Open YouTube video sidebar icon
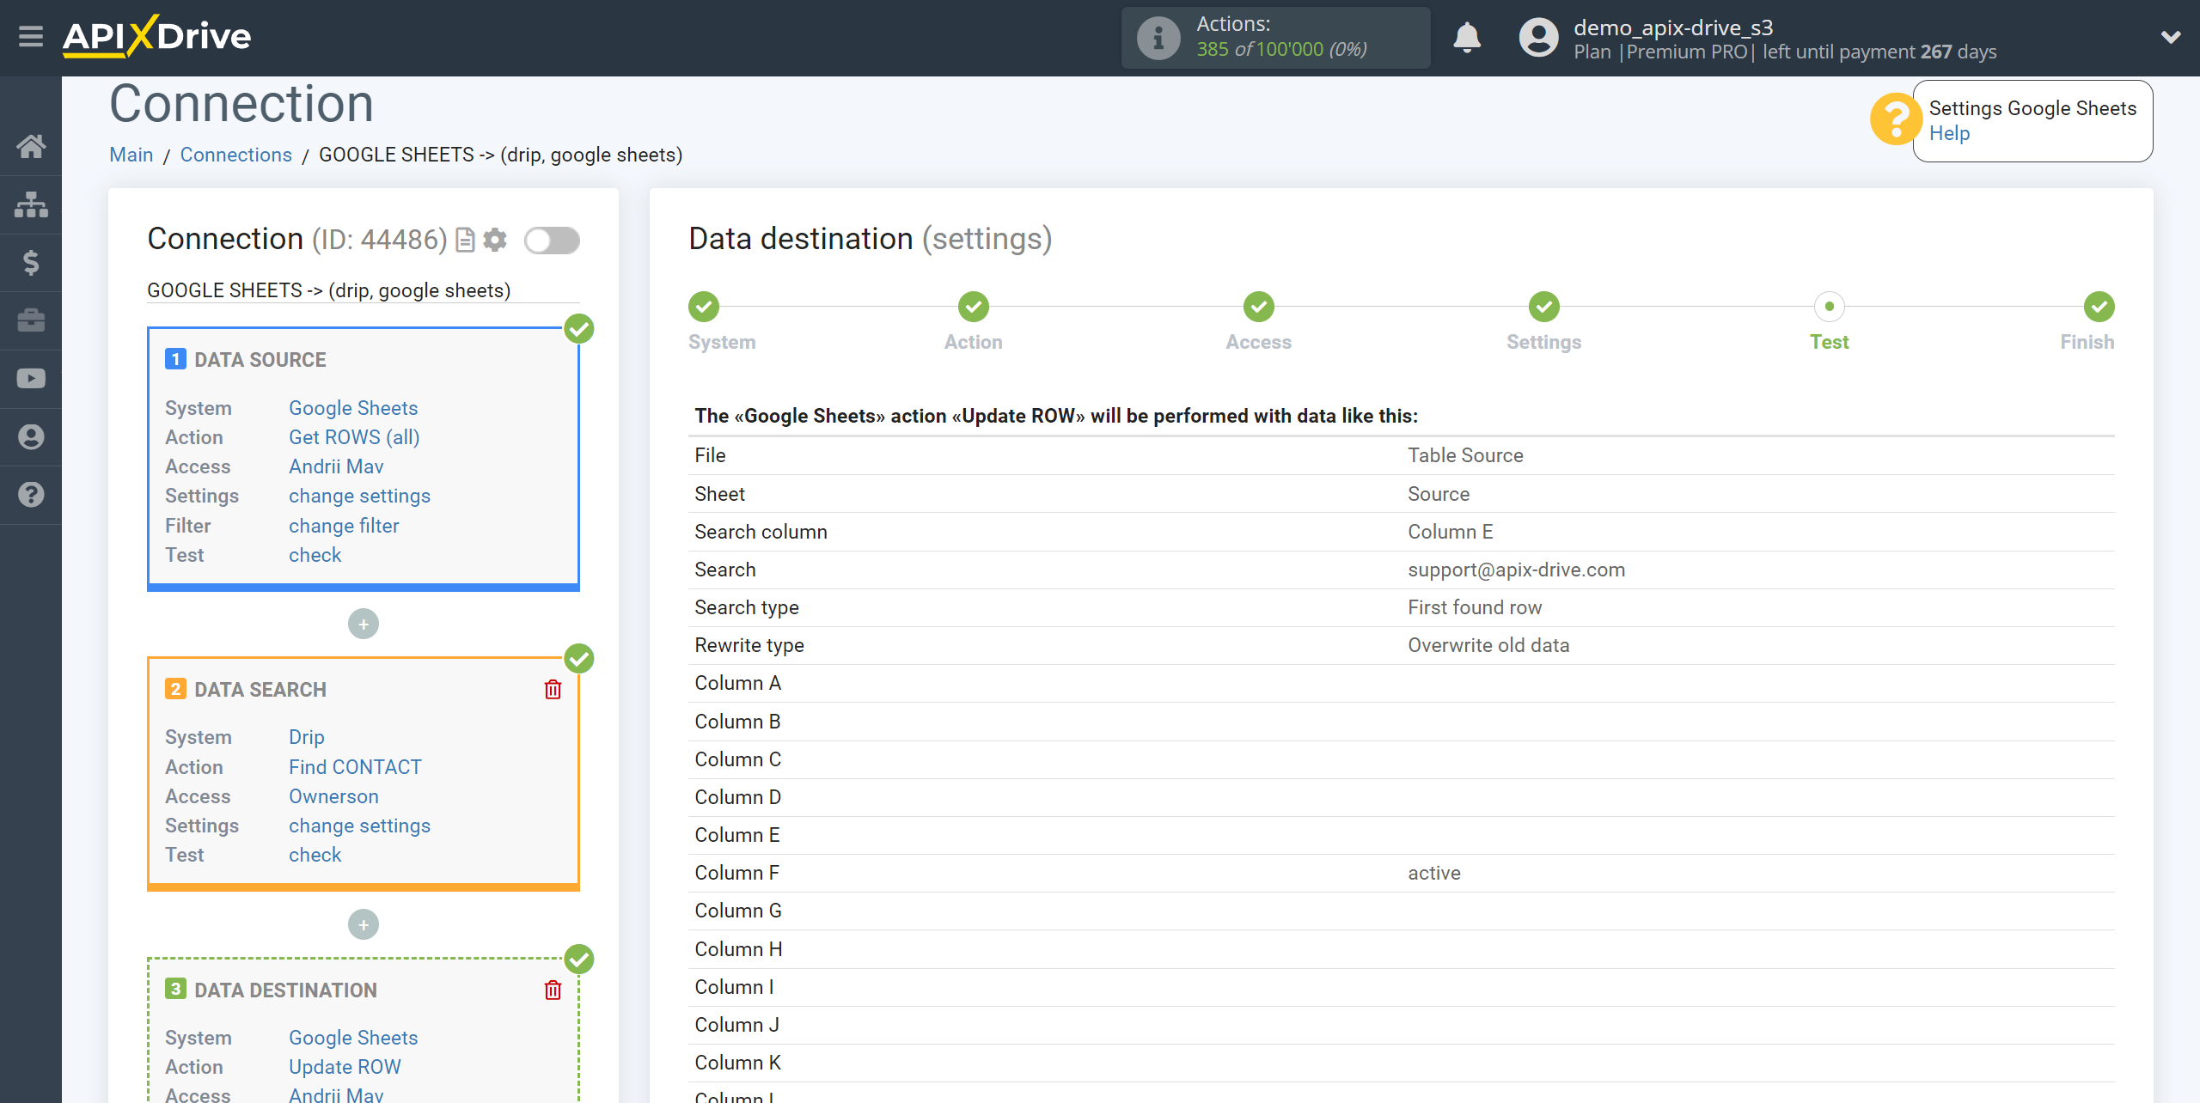Image resolution: width=2200 pixels, height=1103 pixels. coord(31,379)
